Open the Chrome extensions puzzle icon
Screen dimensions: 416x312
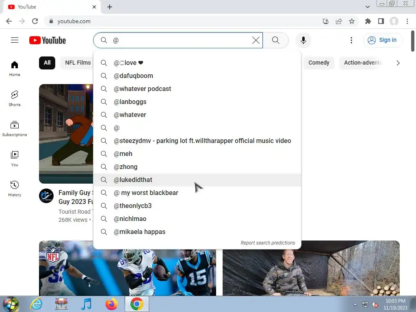tap(368, 21)
